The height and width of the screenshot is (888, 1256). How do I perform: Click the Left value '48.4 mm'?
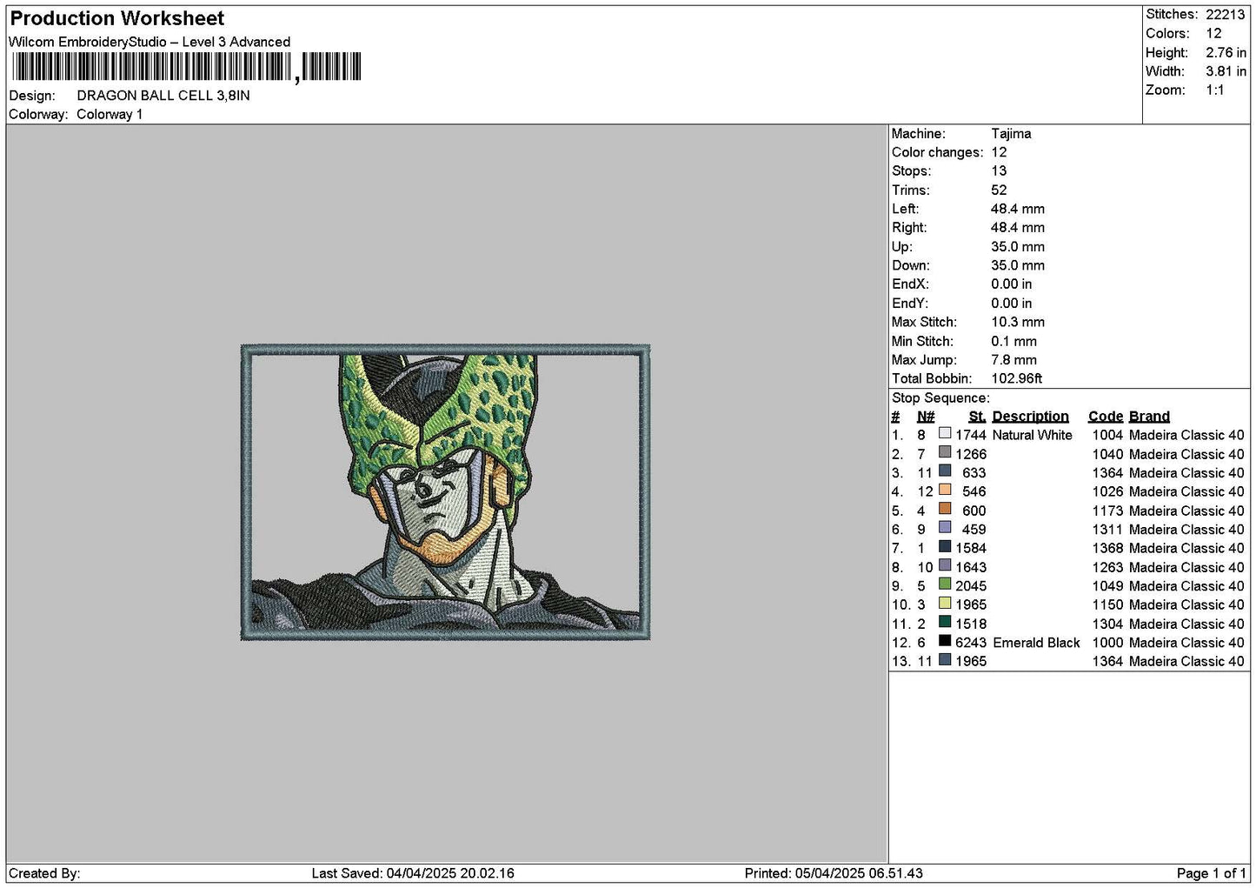pyautogui.click(x=1018, y=209)
